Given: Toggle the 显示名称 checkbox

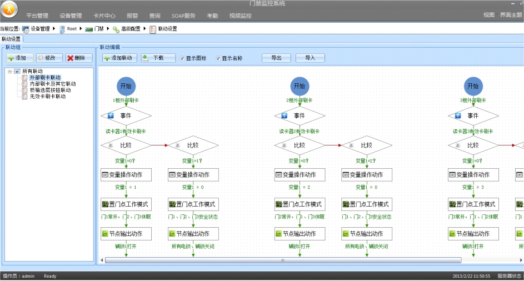Looking at the screenshot, I should 218,58.
